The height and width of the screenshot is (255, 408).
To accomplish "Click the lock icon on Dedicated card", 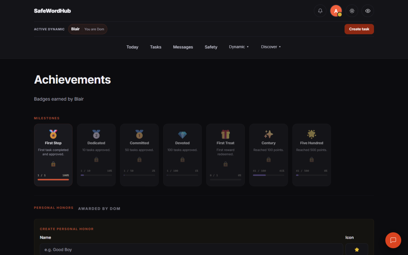I will (x=96, y=159).
